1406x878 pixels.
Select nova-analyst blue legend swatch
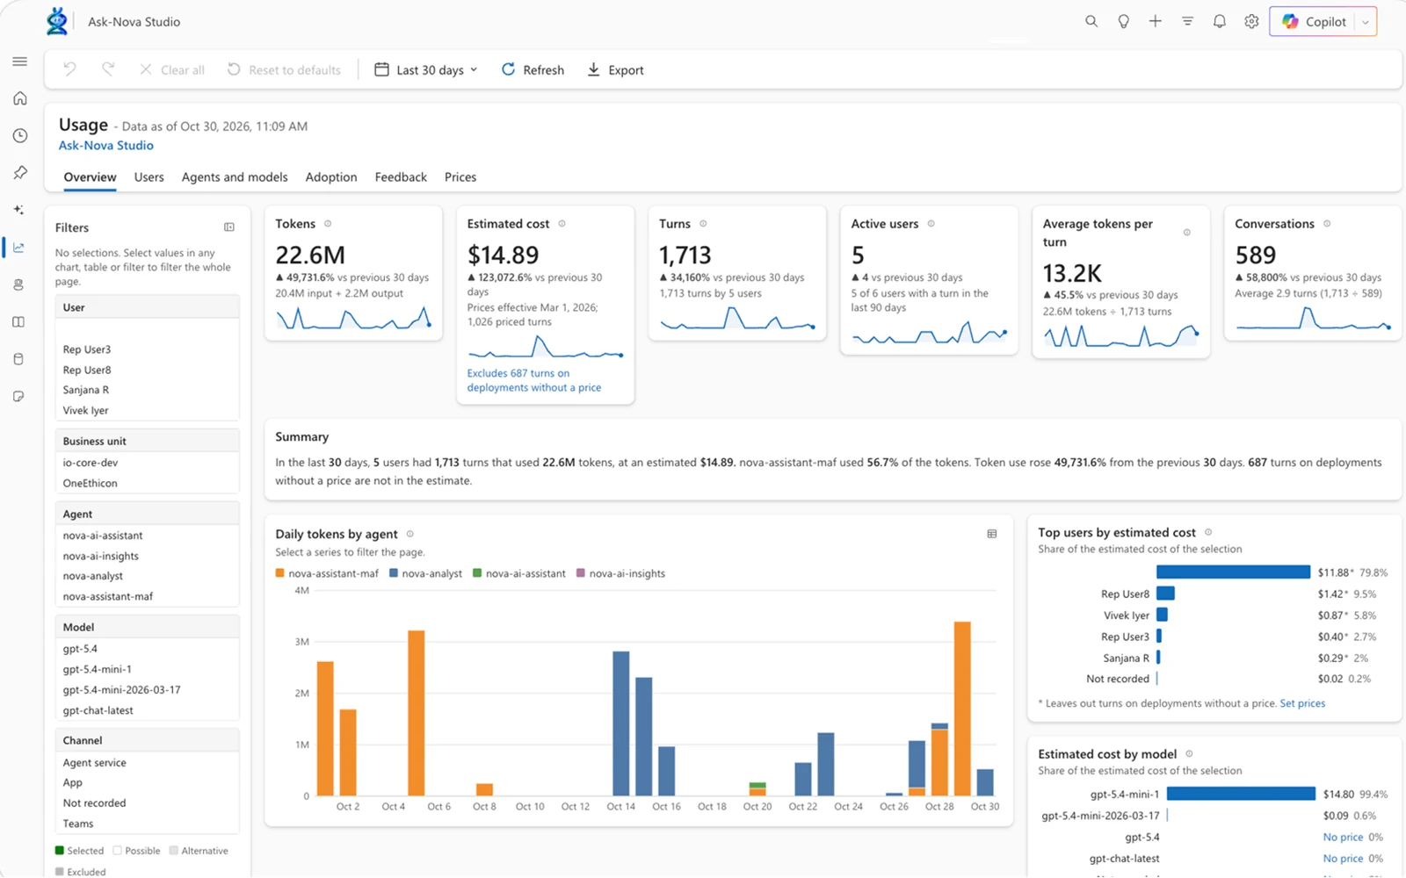click(394, 573)
